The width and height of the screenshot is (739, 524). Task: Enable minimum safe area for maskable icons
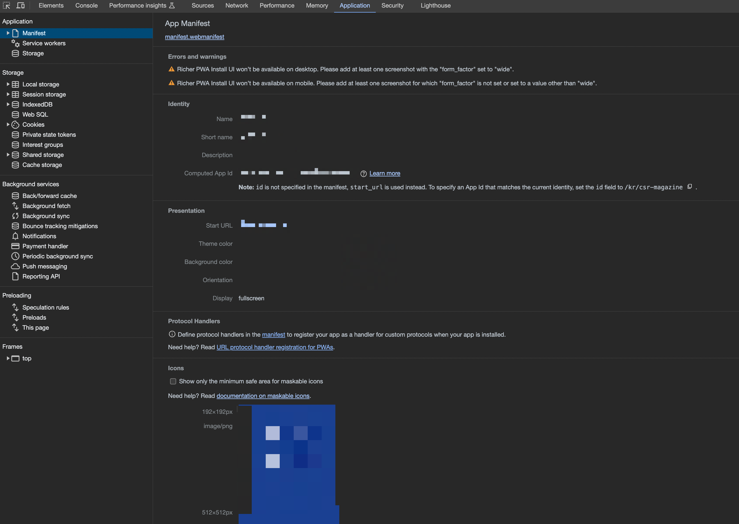[173, 381]
